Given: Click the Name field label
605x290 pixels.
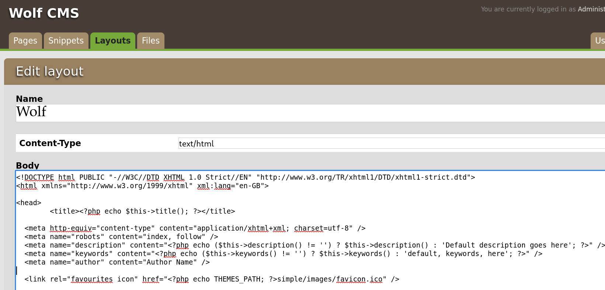Looking at the screenshot, I should 29,99.
